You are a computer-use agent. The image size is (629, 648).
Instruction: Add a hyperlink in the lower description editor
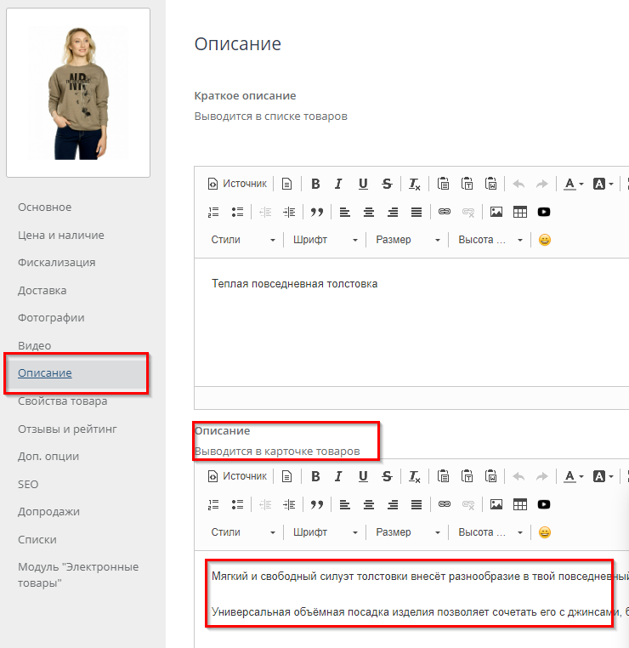click(x=444, y=504)
